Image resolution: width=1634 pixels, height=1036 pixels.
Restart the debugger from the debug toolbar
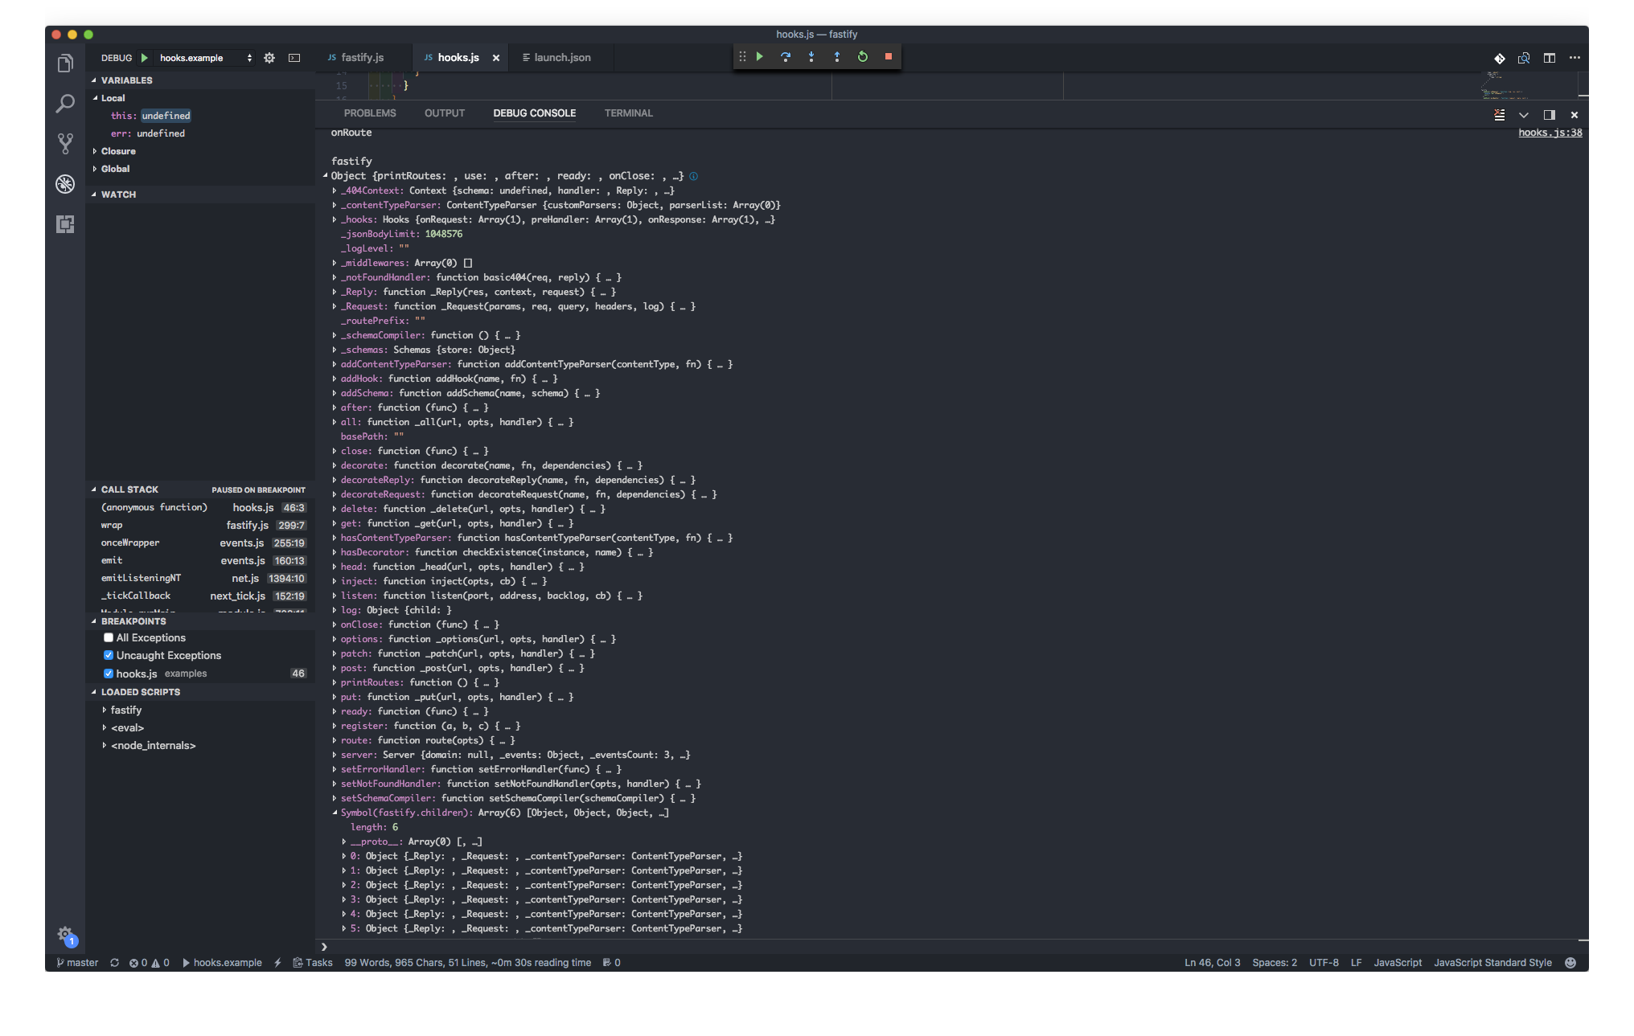(862, 57)
